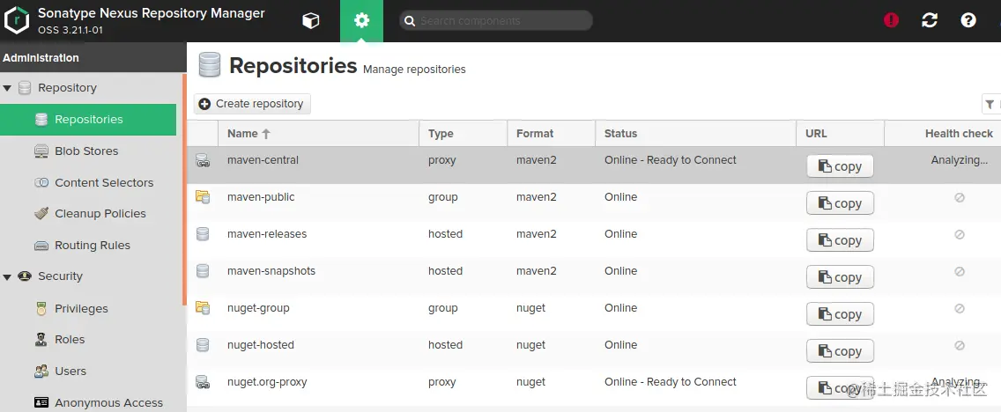
Task: Open the Browse cube icon in header
Action: click(310, 21)
